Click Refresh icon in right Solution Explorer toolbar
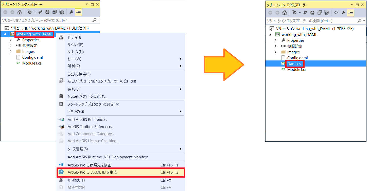The height and width of the screenshot is (191, 371). point(312,13)
